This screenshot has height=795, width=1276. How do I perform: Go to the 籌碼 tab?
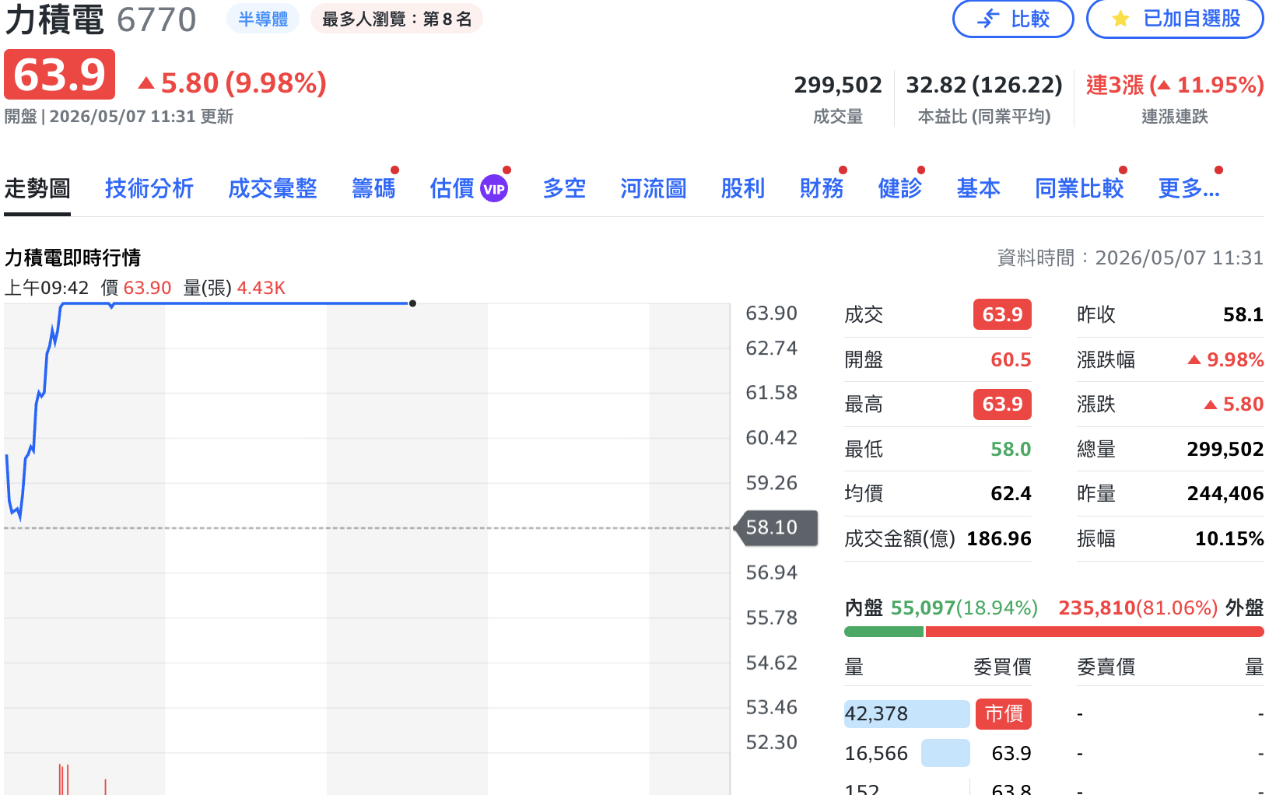373,188
